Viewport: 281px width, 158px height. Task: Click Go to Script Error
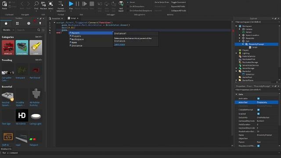pos(162,2)
